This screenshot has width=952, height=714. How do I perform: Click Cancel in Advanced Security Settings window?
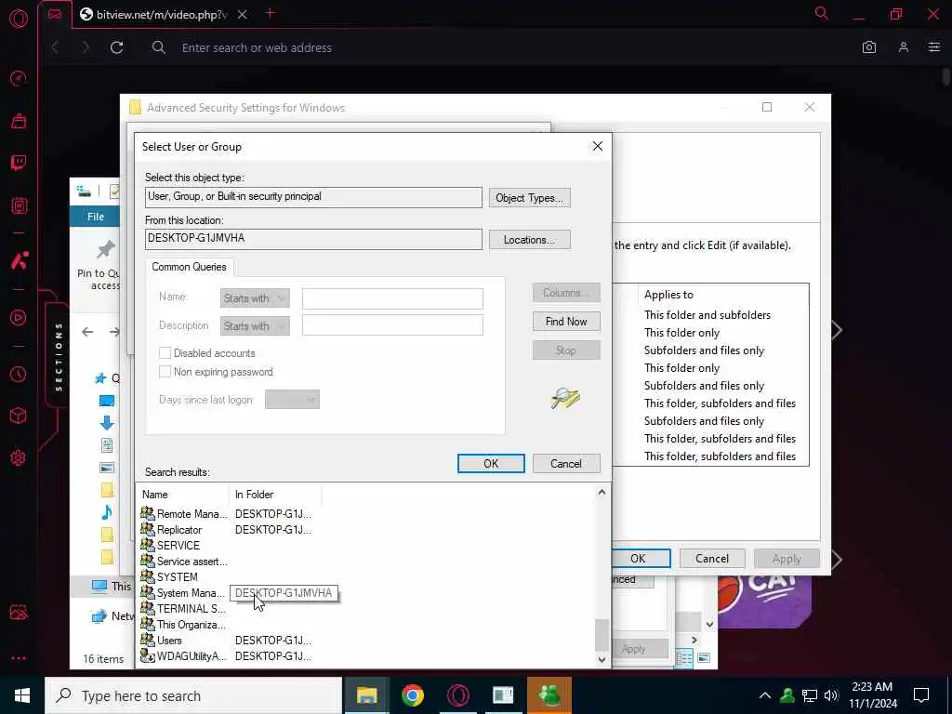point(712,558)
